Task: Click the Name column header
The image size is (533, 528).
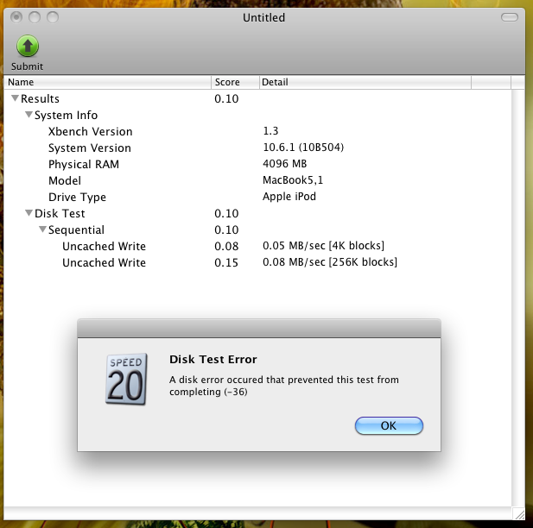Action: (107, 82)
